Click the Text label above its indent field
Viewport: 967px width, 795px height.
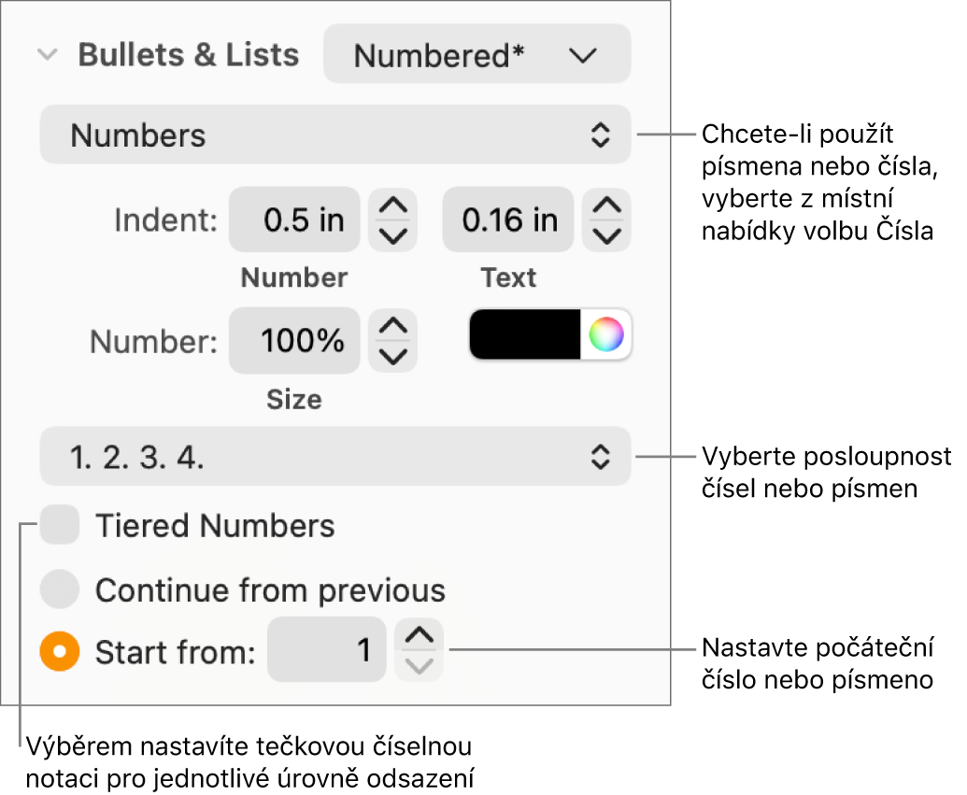click(507, 277)
